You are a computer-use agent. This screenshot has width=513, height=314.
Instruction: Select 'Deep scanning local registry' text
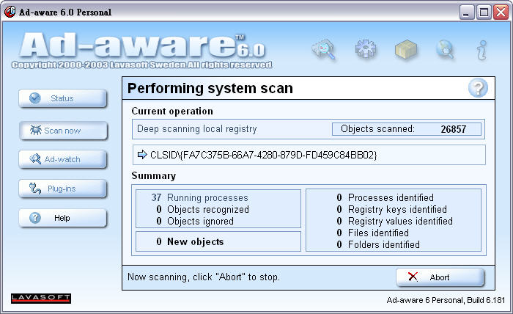(196, 129)
